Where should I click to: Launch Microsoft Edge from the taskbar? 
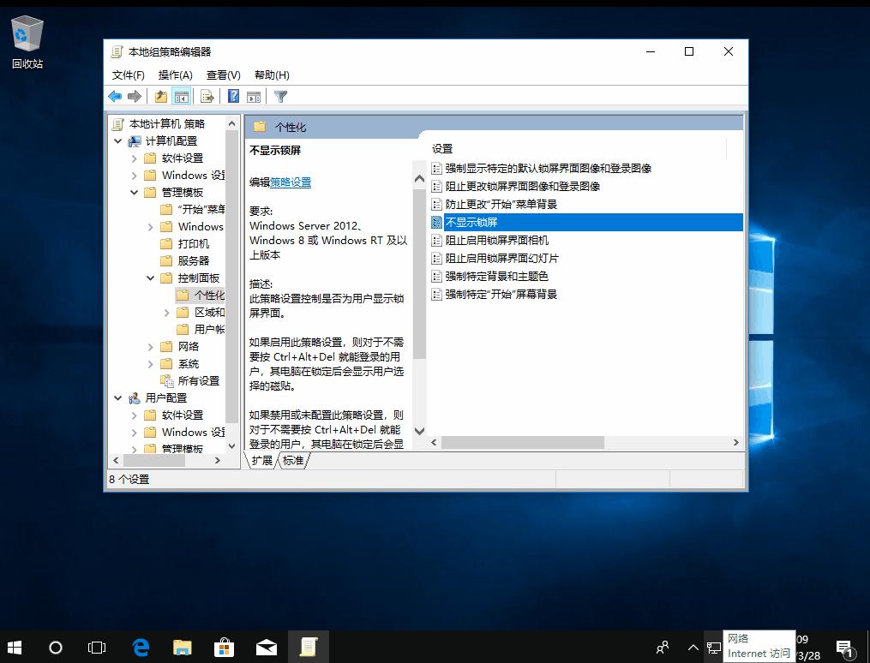[140, 647]
